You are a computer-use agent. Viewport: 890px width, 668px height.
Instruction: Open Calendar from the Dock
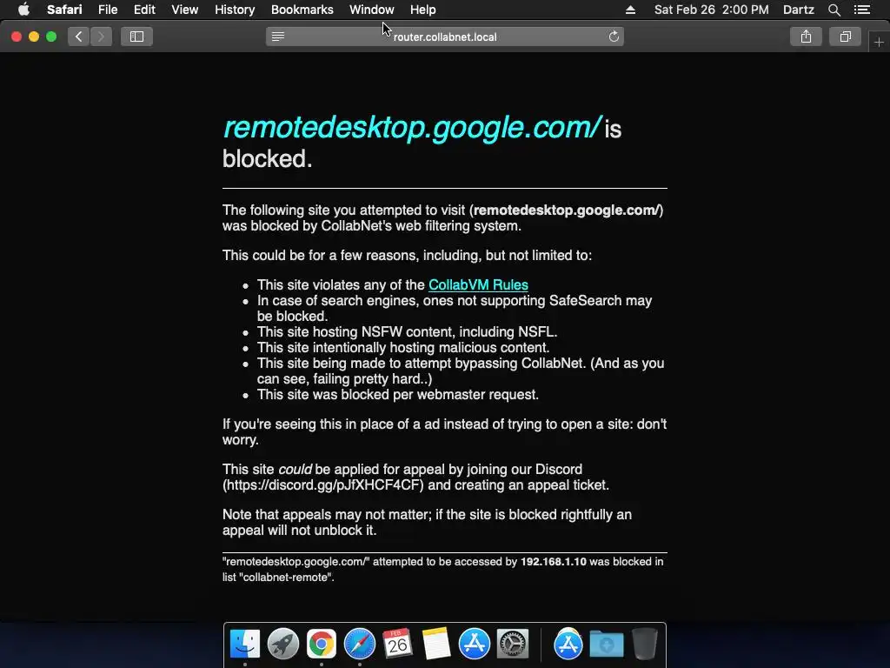(x=397, y=645)
